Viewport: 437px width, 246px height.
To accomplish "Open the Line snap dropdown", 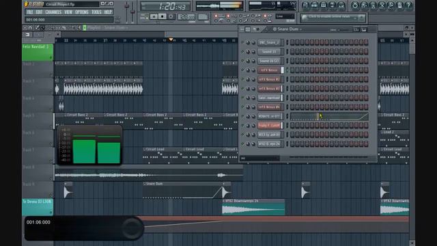I will [285, 16].
